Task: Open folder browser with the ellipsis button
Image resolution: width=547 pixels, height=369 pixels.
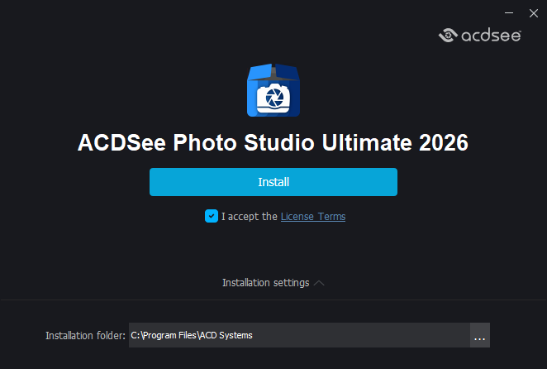Action: click(x=480, y=335)
